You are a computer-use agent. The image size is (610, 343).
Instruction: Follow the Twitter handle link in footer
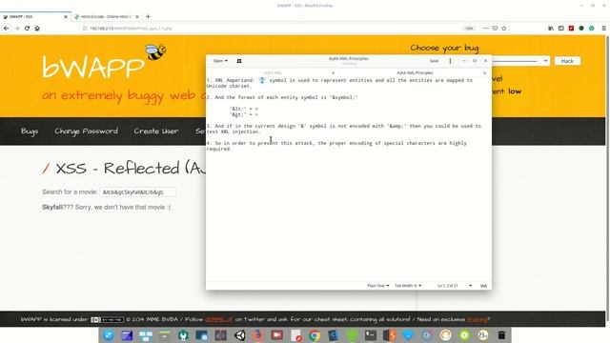219,319
